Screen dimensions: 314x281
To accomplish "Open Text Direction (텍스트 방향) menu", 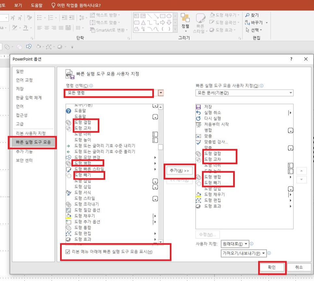I will point(105,15).
